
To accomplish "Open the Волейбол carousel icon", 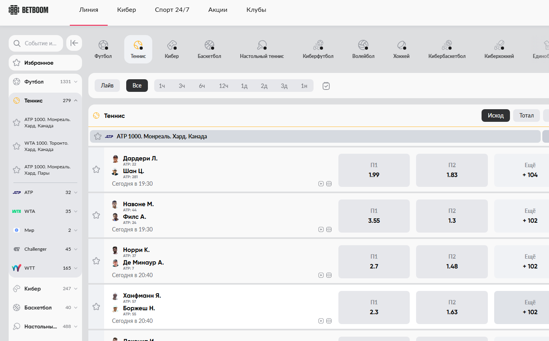I will coord(363,49).
